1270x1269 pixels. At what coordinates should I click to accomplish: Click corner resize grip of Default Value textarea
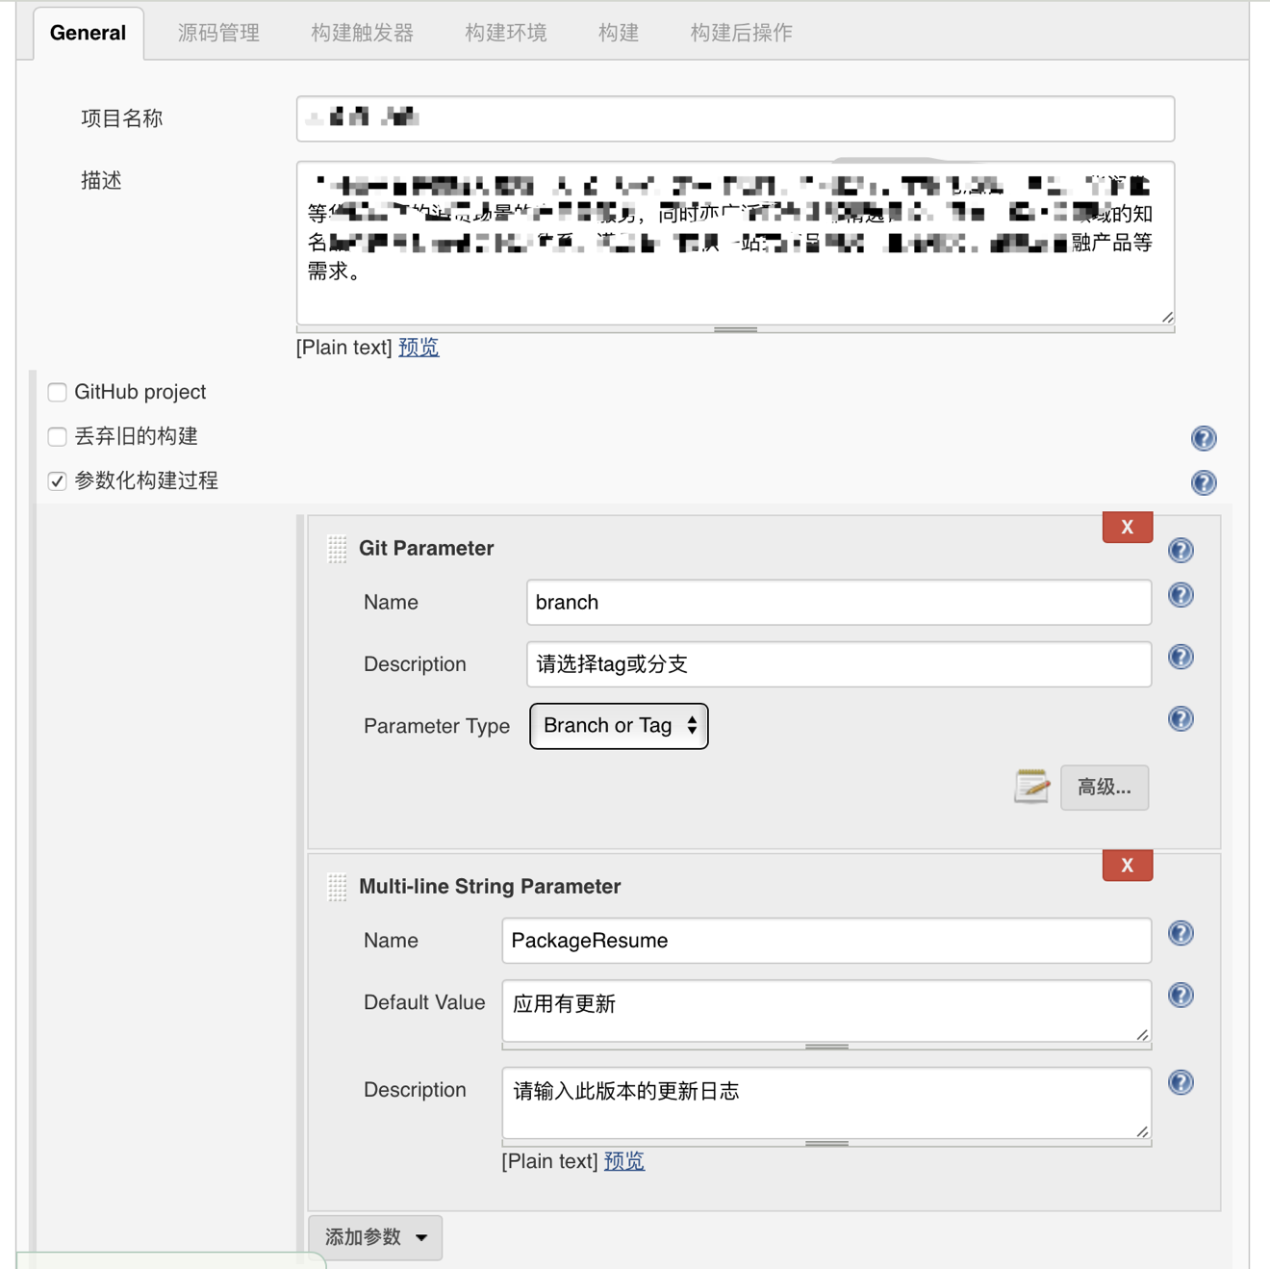(x=1142, y=1034)
